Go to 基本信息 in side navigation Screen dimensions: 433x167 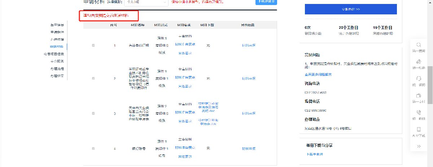pyautogui.click(x=57, y=25)
